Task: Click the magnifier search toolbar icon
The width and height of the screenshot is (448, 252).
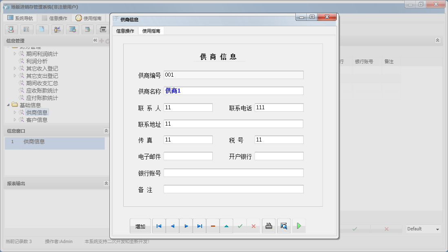Action: point(11,29)
